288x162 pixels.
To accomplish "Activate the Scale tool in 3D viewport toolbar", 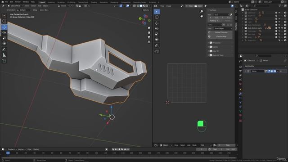I will pos(4,38).
